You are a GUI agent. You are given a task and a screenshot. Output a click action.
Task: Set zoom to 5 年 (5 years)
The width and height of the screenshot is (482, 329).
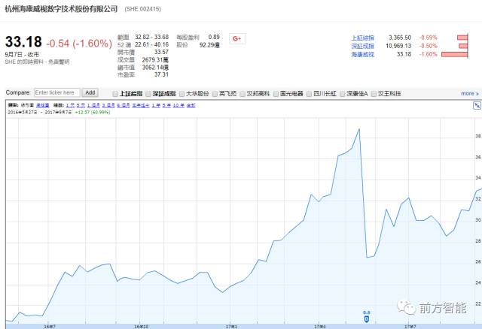click(166, 105)
